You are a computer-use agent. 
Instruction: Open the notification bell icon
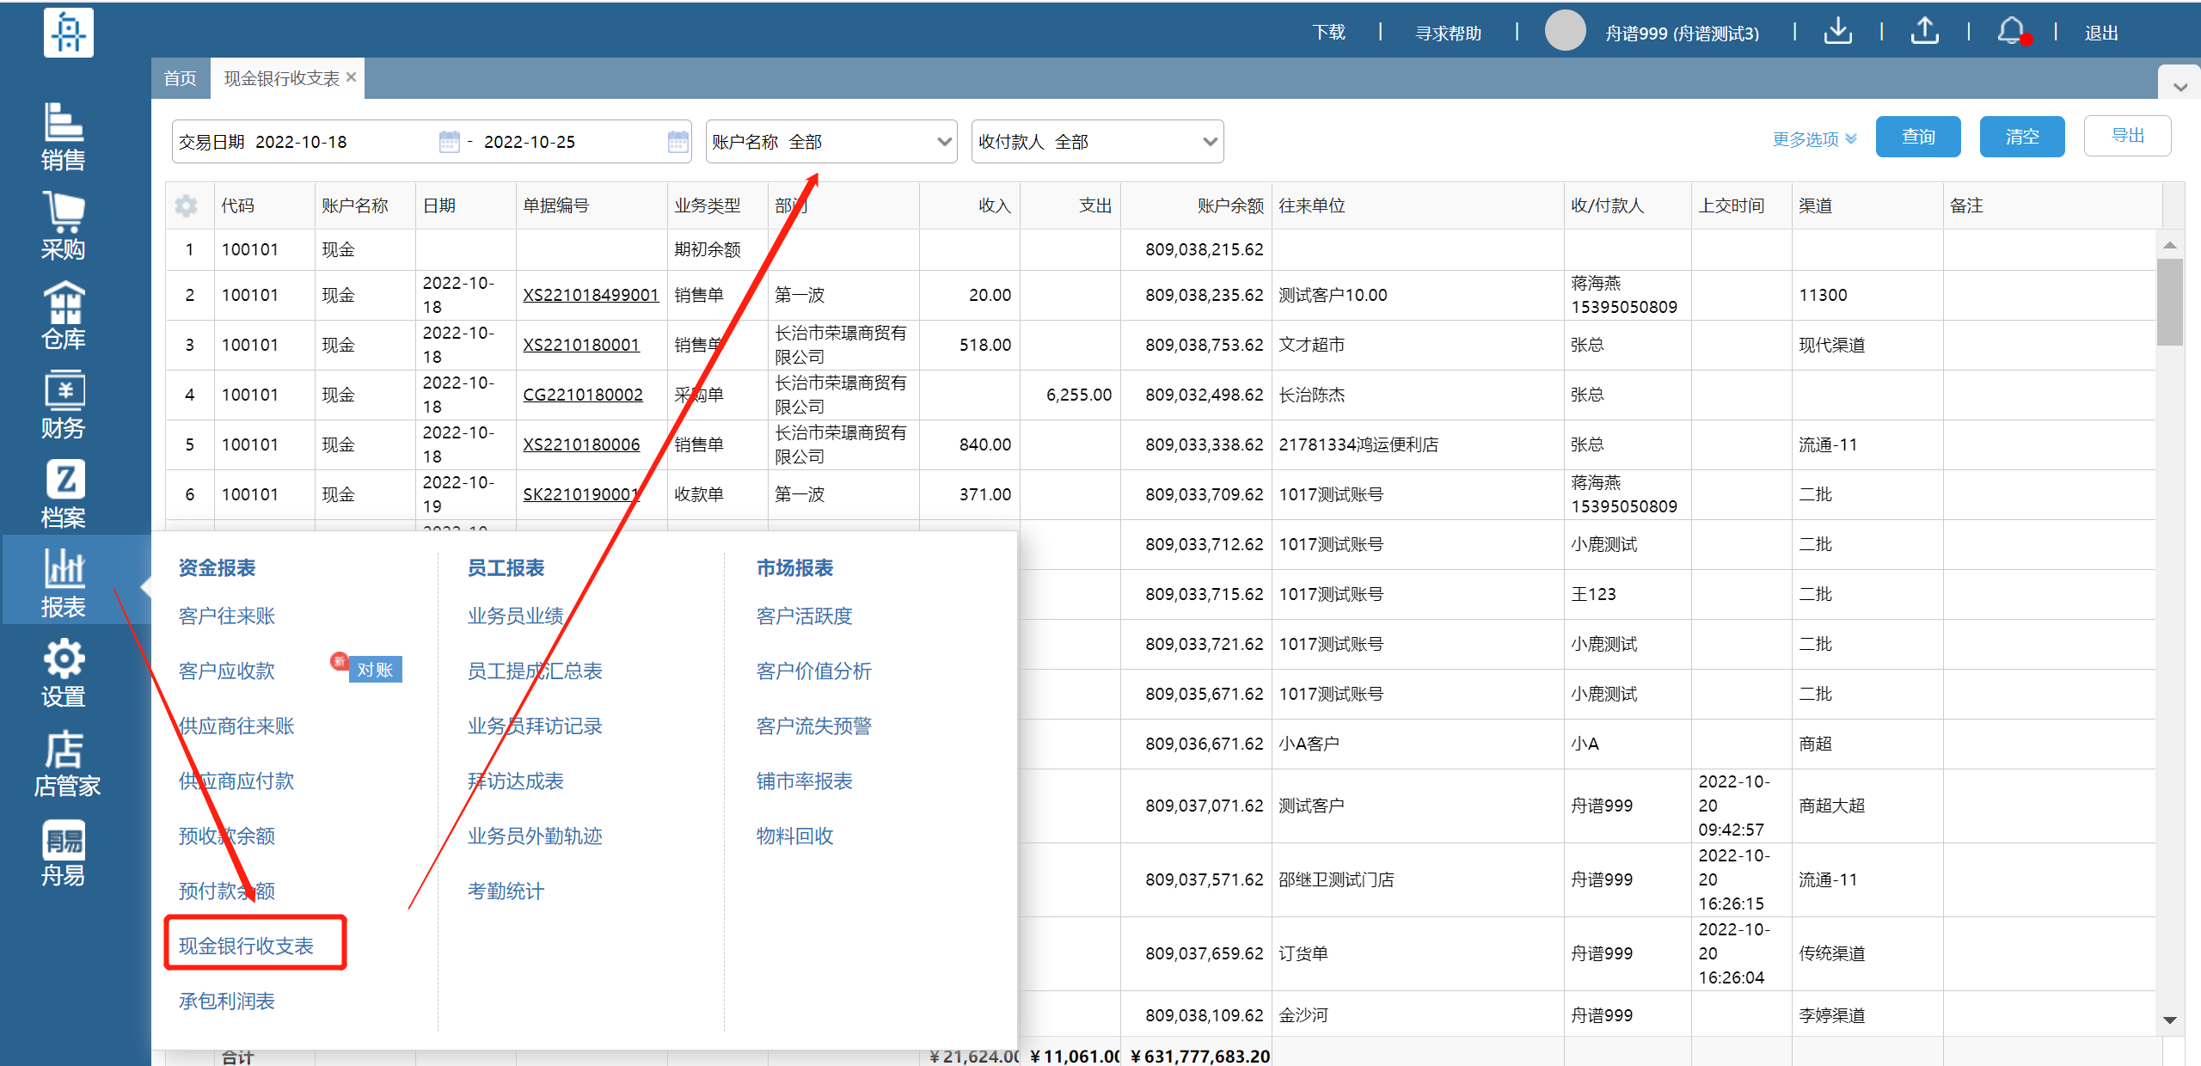coord(2011,31)
